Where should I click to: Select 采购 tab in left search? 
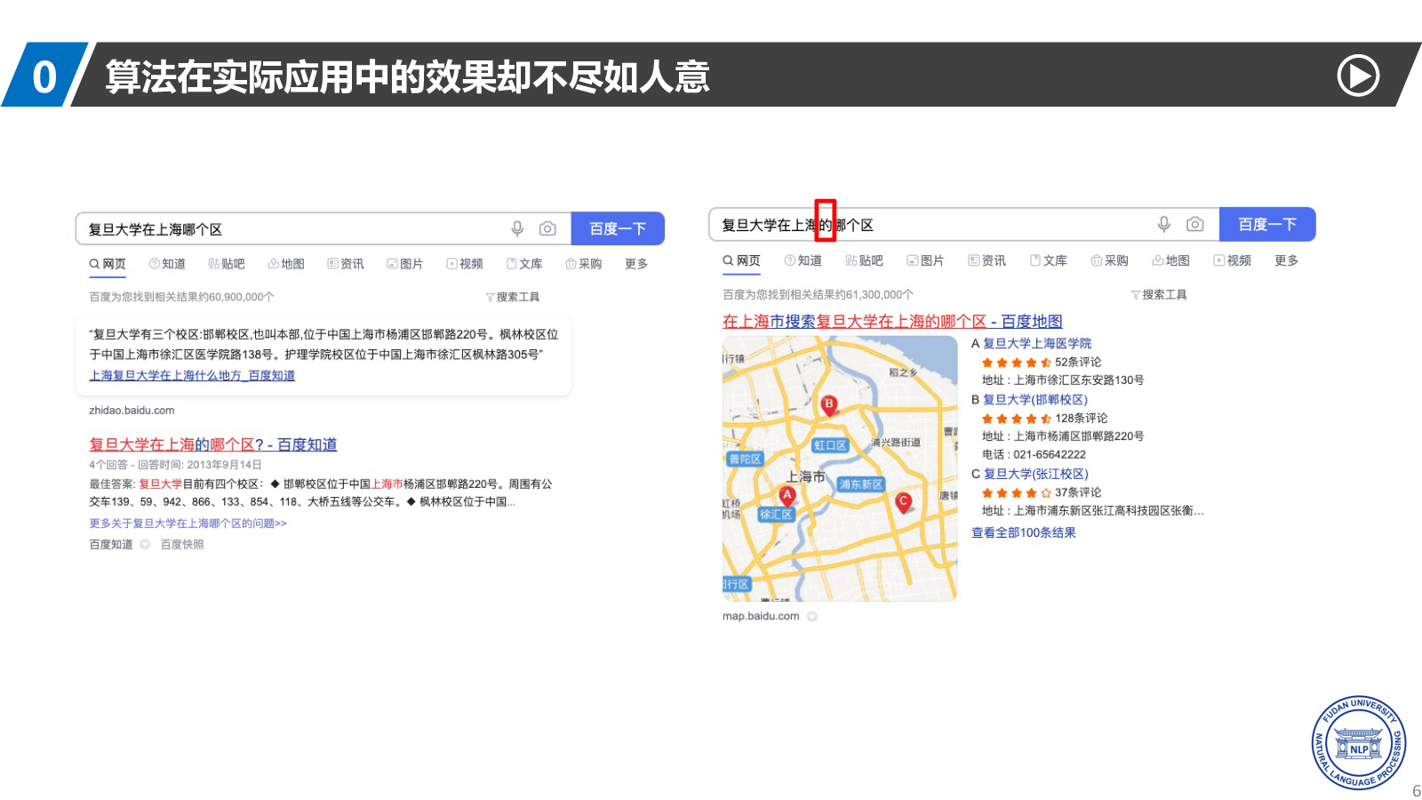pyautogui.click(x=584, y=264)
